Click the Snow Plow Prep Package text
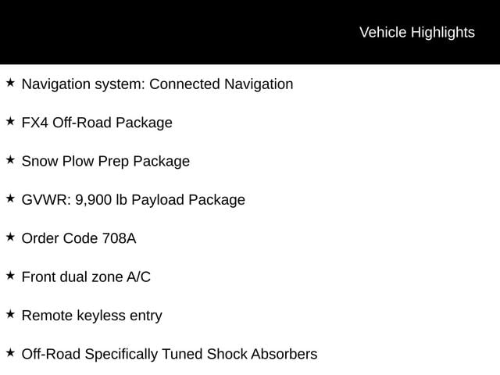This screenshot has height=375, width=500. (x=105, y=162)
